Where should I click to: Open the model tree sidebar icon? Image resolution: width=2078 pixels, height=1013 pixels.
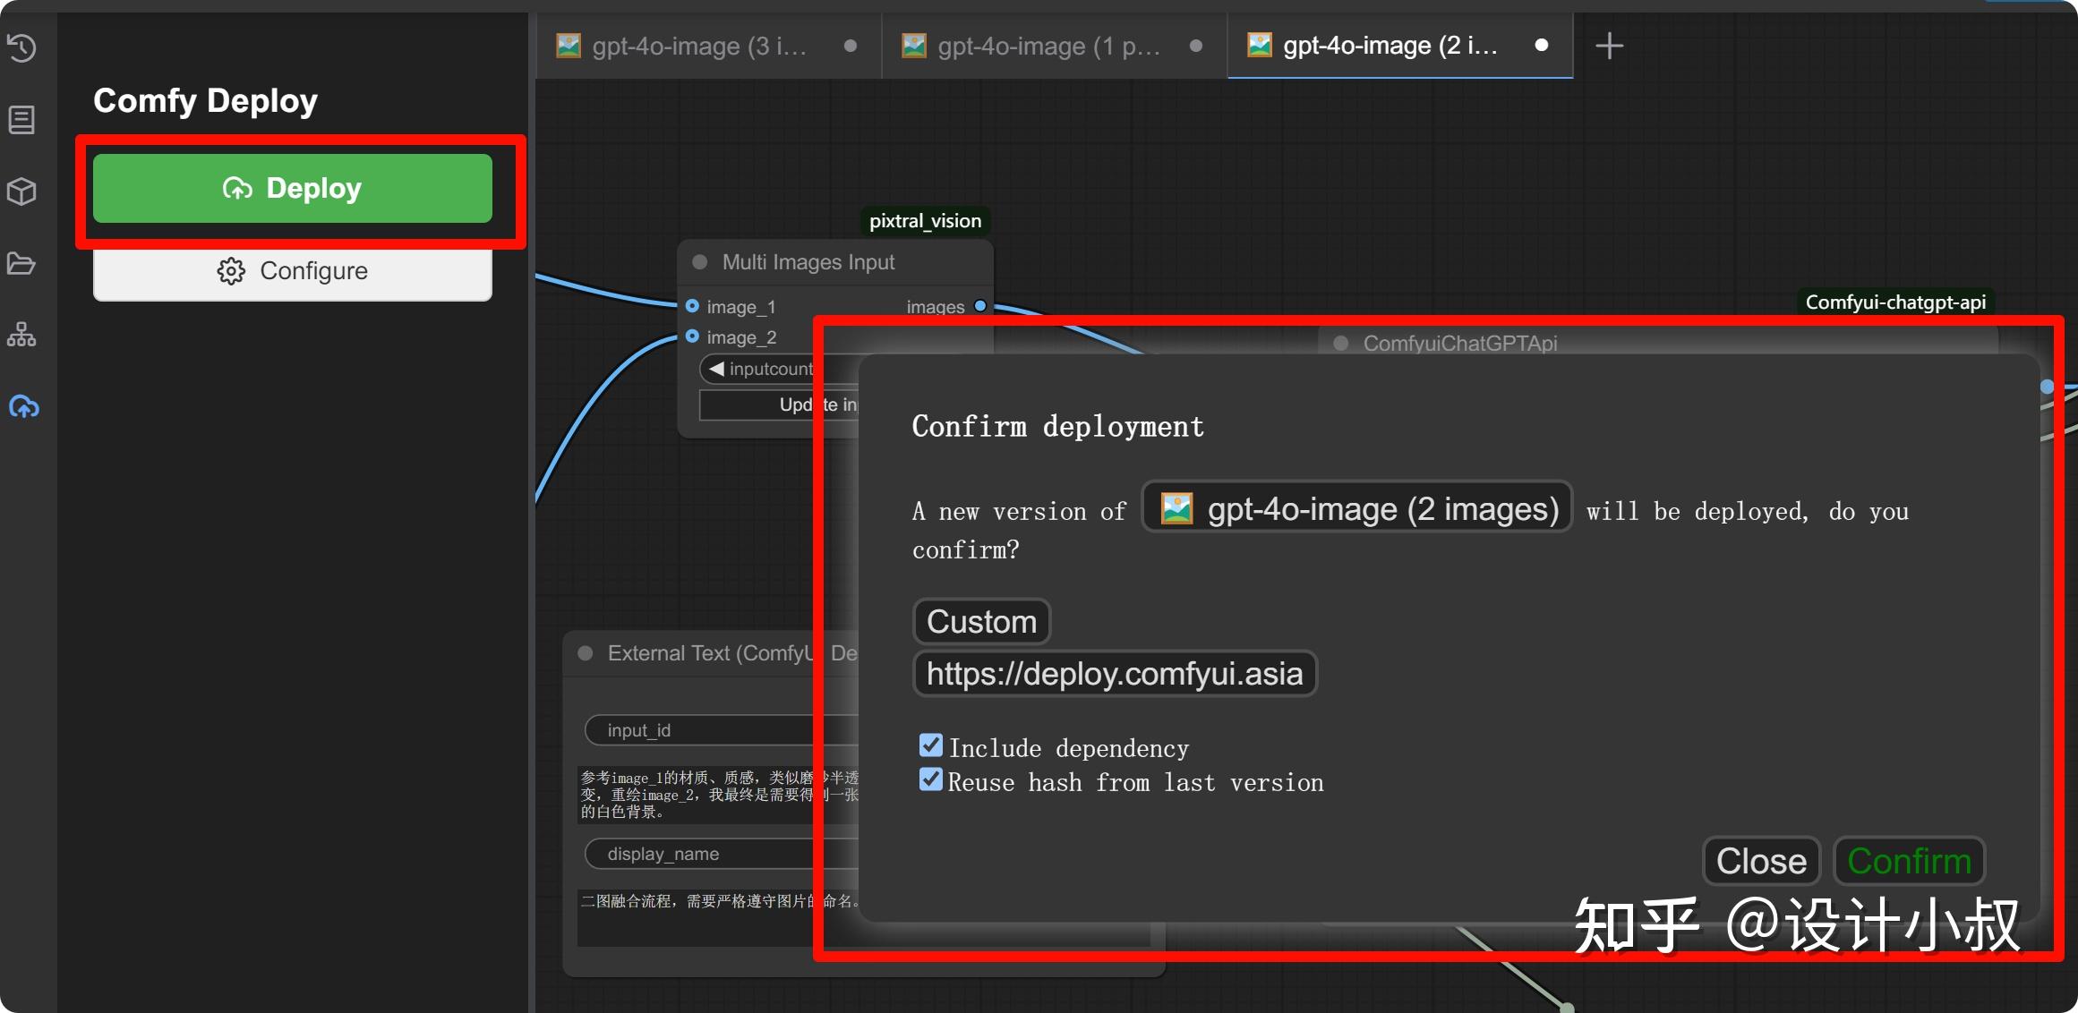pyautogui.click(x=21, y=335)
